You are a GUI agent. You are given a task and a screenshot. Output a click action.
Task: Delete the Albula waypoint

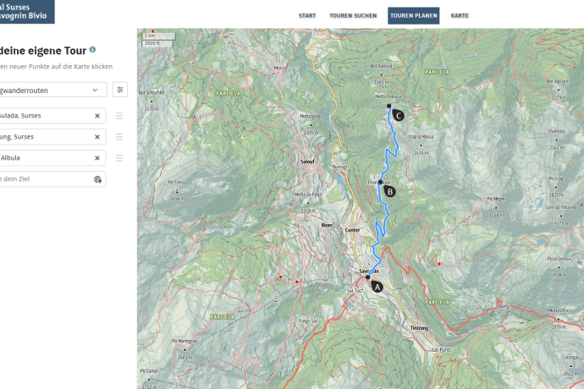click(x=96, y=157)
